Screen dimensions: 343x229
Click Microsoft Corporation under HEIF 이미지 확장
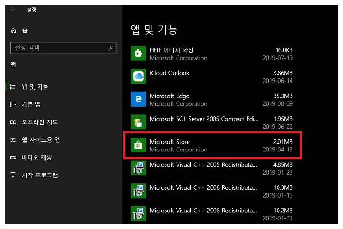178,58
